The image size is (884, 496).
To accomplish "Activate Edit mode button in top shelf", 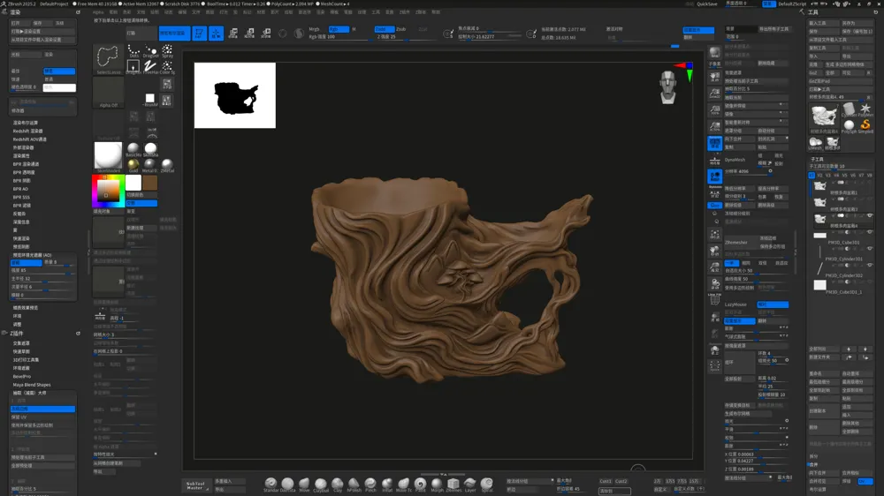I will tap(199, 34).
